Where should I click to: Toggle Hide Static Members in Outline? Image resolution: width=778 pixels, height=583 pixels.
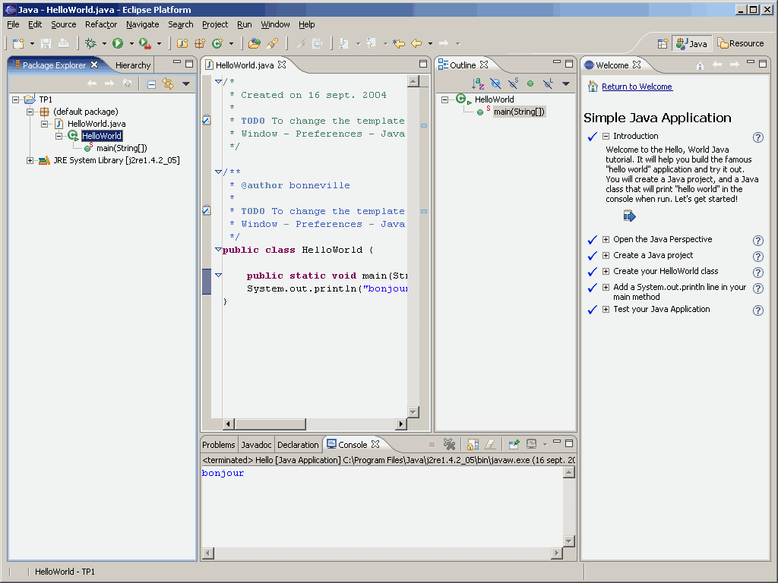click(x=513, y=84)
